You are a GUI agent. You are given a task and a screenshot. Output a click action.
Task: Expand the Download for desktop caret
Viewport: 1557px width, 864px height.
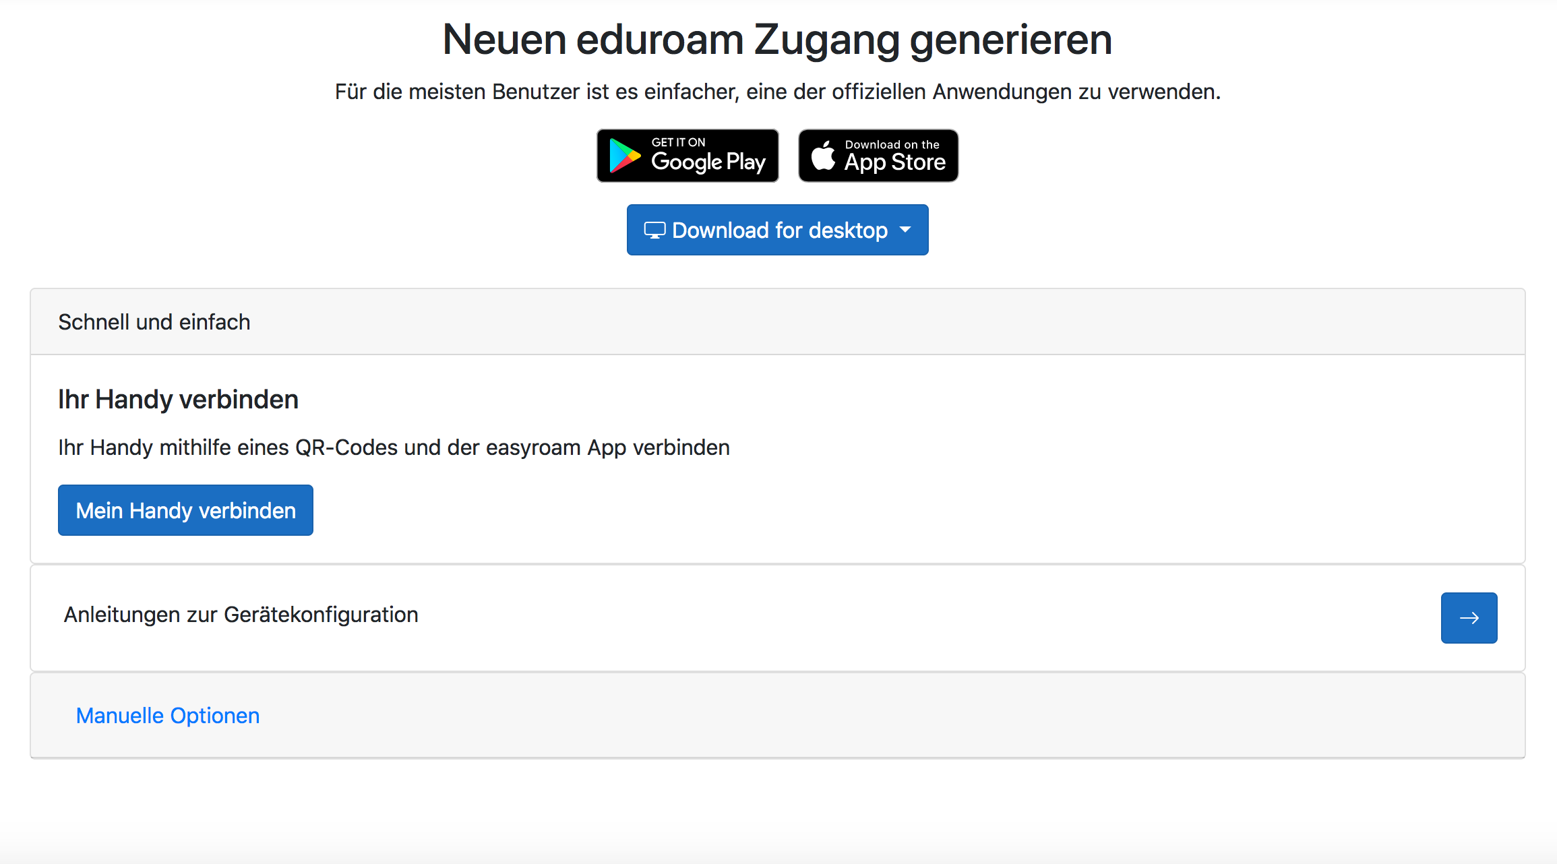[x=905, y=230]
